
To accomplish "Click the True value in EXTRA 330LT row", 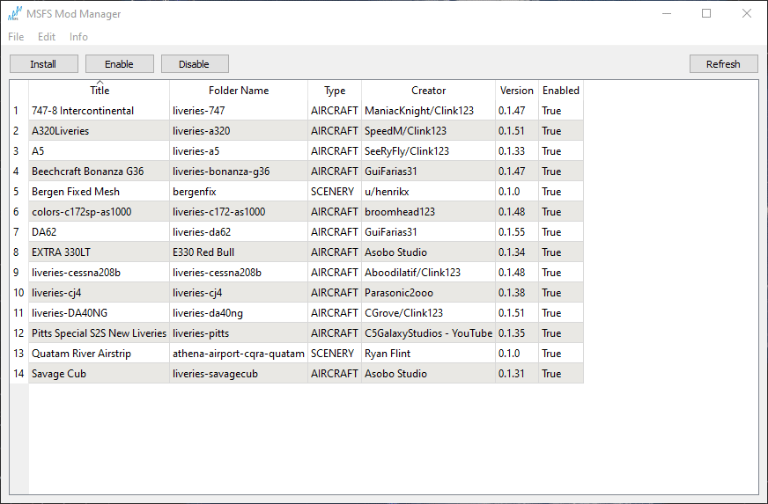I will tap(561, 252).
